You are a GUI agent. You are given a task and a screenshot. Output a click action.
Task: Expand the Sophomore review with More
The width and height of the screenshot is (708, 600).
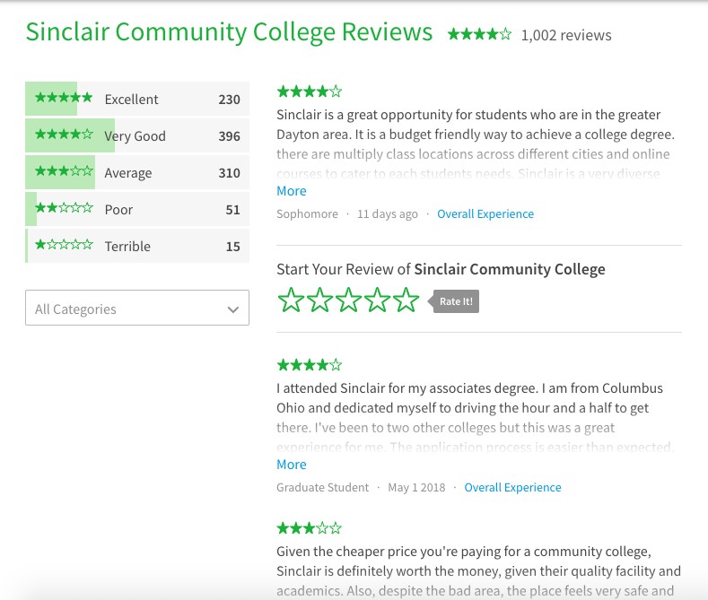[x=292, y=191]
